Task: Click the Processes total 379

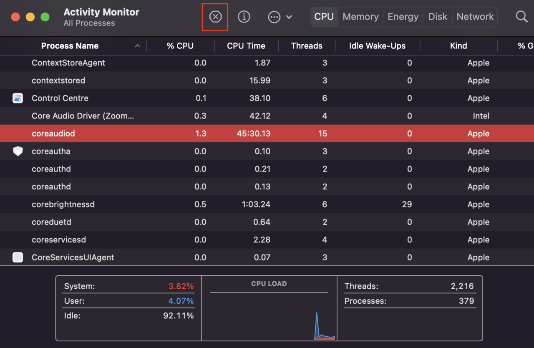Action: [x=466, y=301]
